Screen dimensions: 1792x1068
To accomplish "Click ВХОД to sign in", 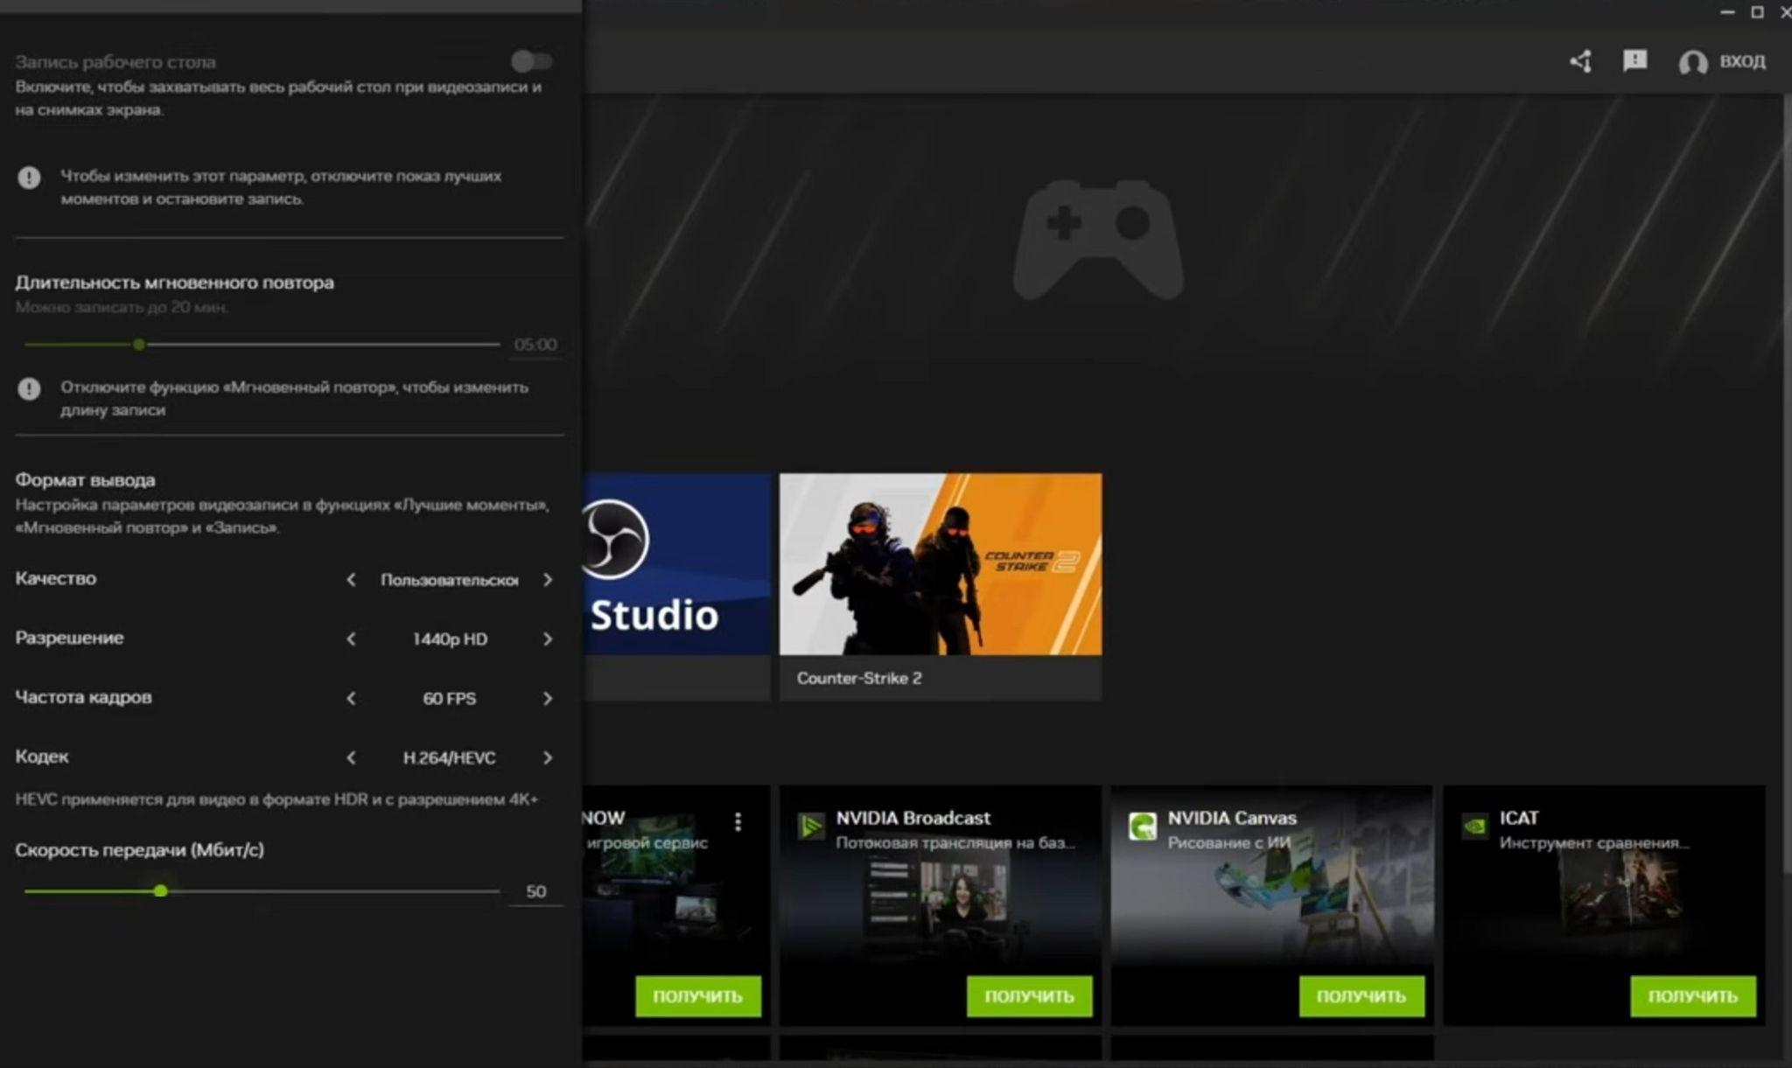I will (1742, 61).
